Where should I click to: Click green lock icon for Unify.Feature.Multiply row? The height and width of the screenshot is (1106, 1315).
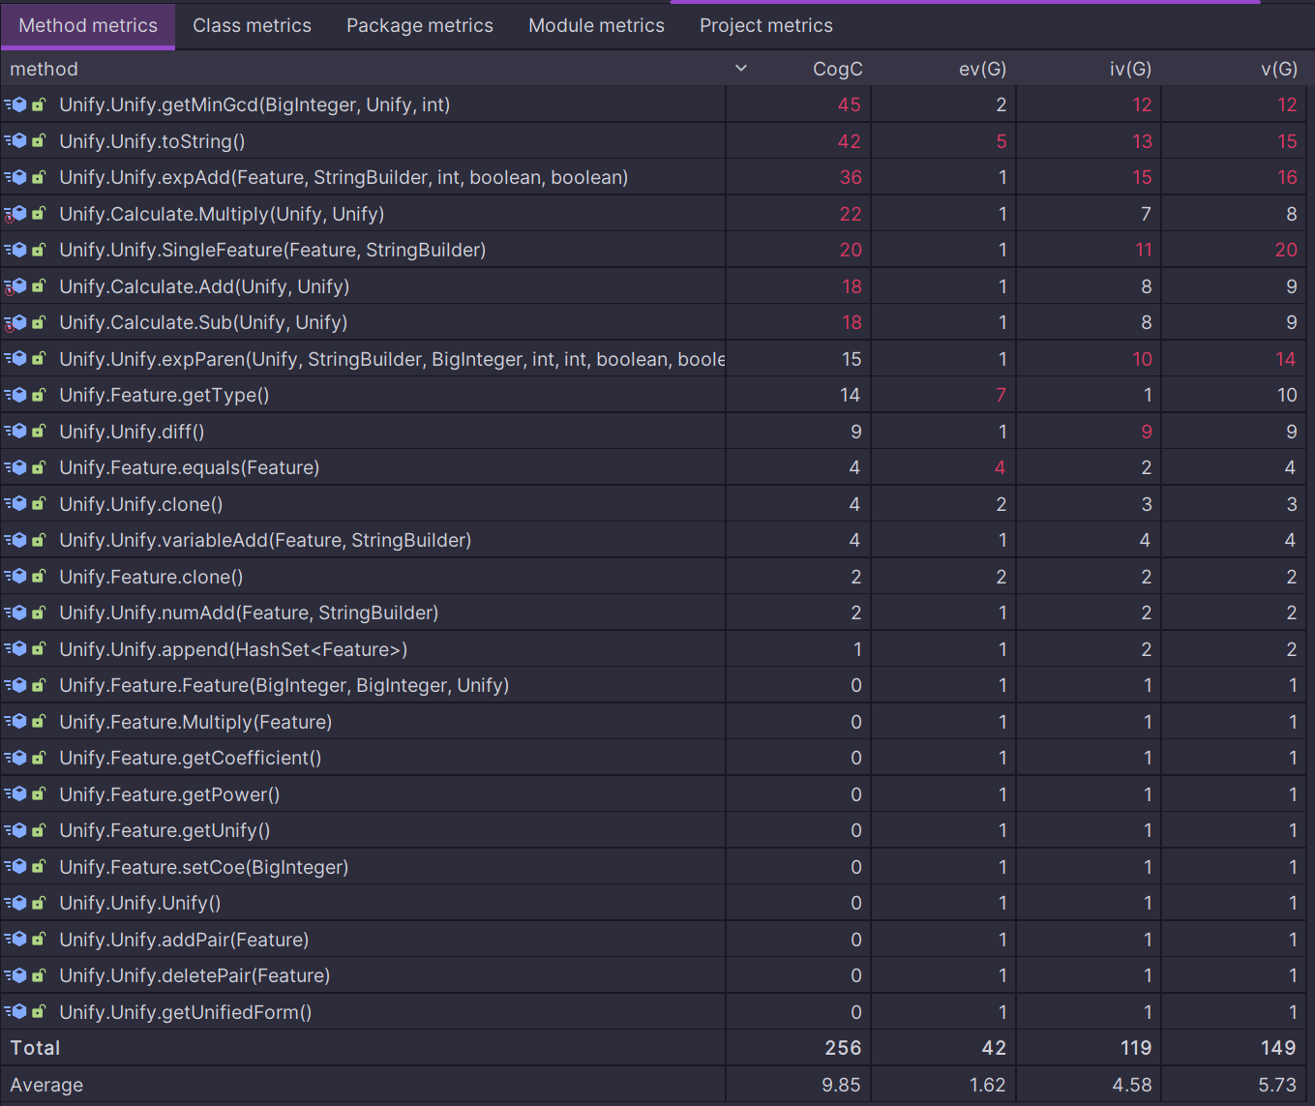(39, 722)
